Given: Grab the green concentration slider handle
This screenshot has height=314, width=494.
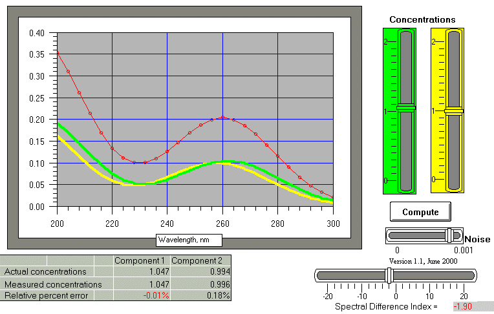Looking at the screenshot, I should click(406, 109).
